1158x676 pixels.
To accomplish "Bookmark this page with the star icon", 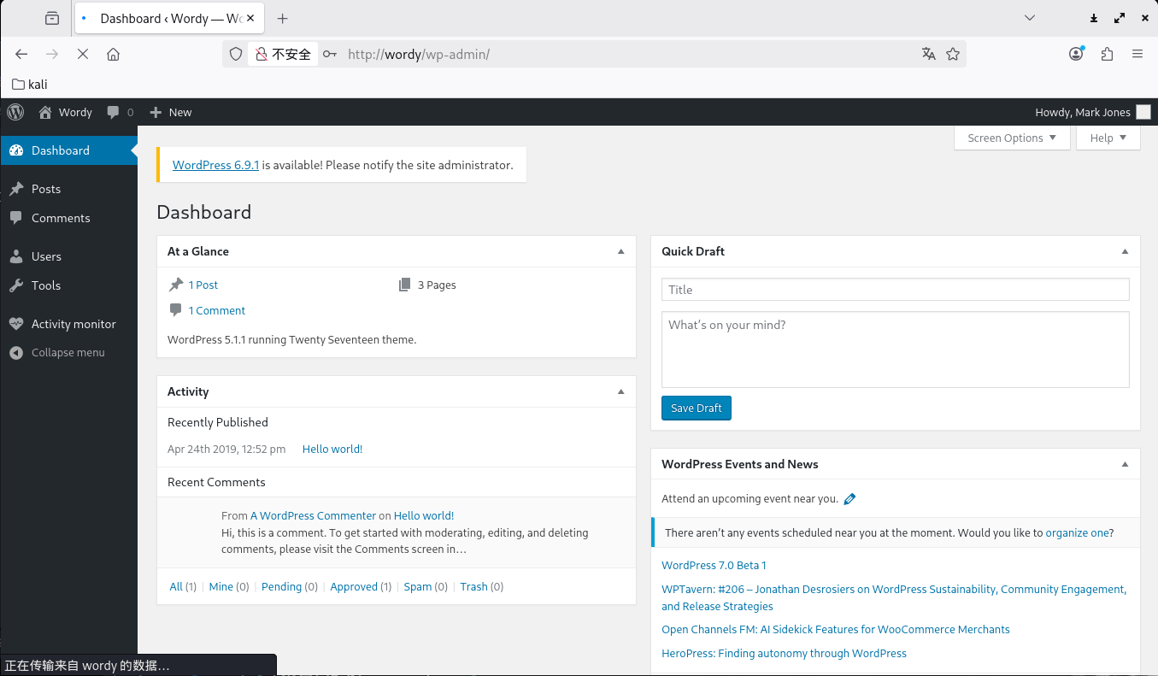I will point(953,54).
